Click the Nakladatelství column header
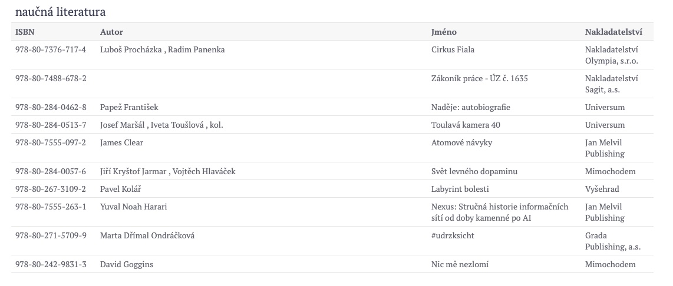Viewport: 673px width, 286px height. pos(613,32)
